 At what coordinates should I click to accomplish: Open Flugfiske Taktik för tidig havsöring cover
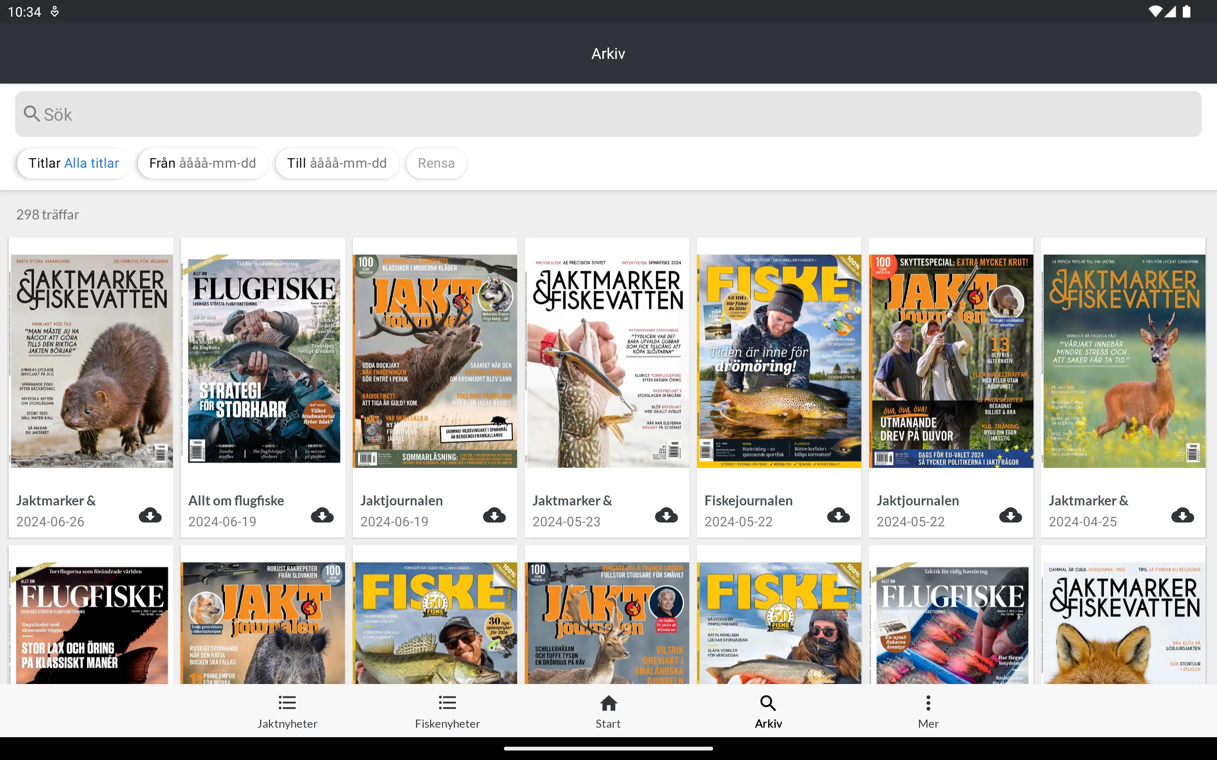point(951,623)
